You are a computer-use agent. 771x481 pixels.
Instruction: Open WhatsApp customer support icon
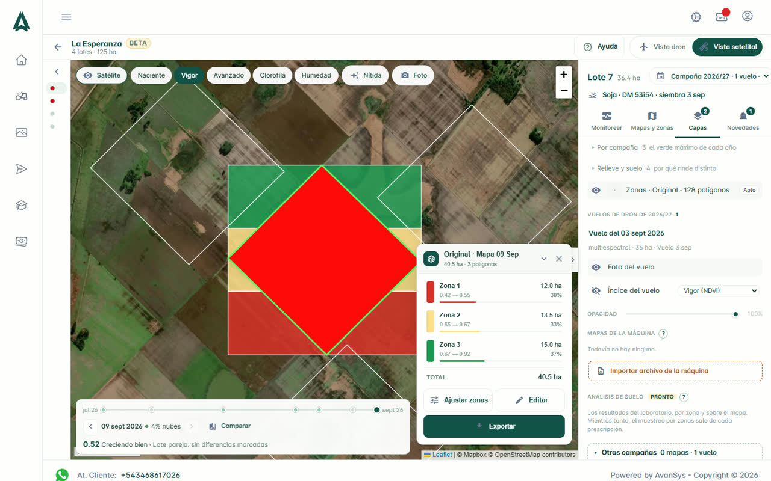coord(62,475)
